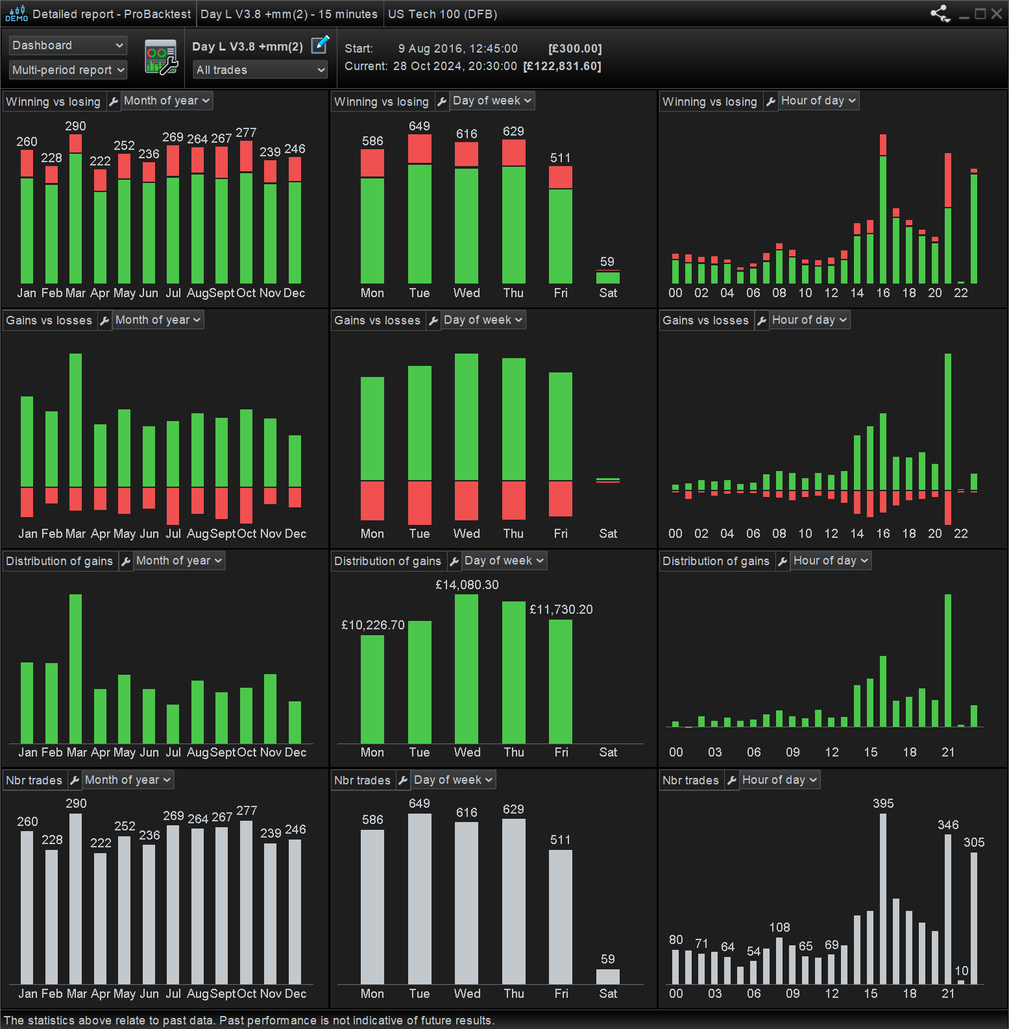Click the 'Day L V3.8 +mm(2) - 15 minutes' title segment
Image resolution: width=1009 pixels, height=1029 pixels.
click(289, 14)
